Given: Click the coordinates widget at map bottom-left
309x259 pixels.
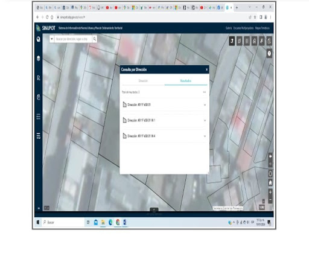Looking at the screenshot, I should point(46,208).
